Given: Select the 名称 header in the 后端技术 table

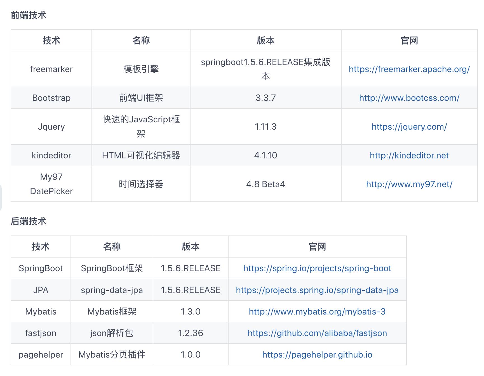Looking at the screenshot, I should 112,247.
